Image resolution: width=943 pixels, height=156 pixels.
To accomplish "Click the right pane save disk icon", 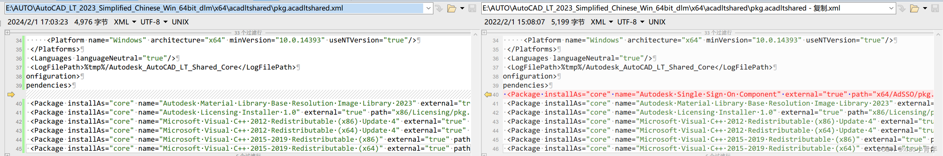I will tap(935, 8).
